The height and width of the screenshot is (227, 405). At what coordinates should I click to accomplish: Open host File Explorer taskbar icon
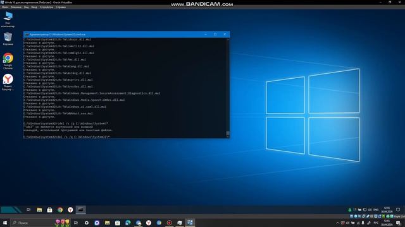coord(107,223)
